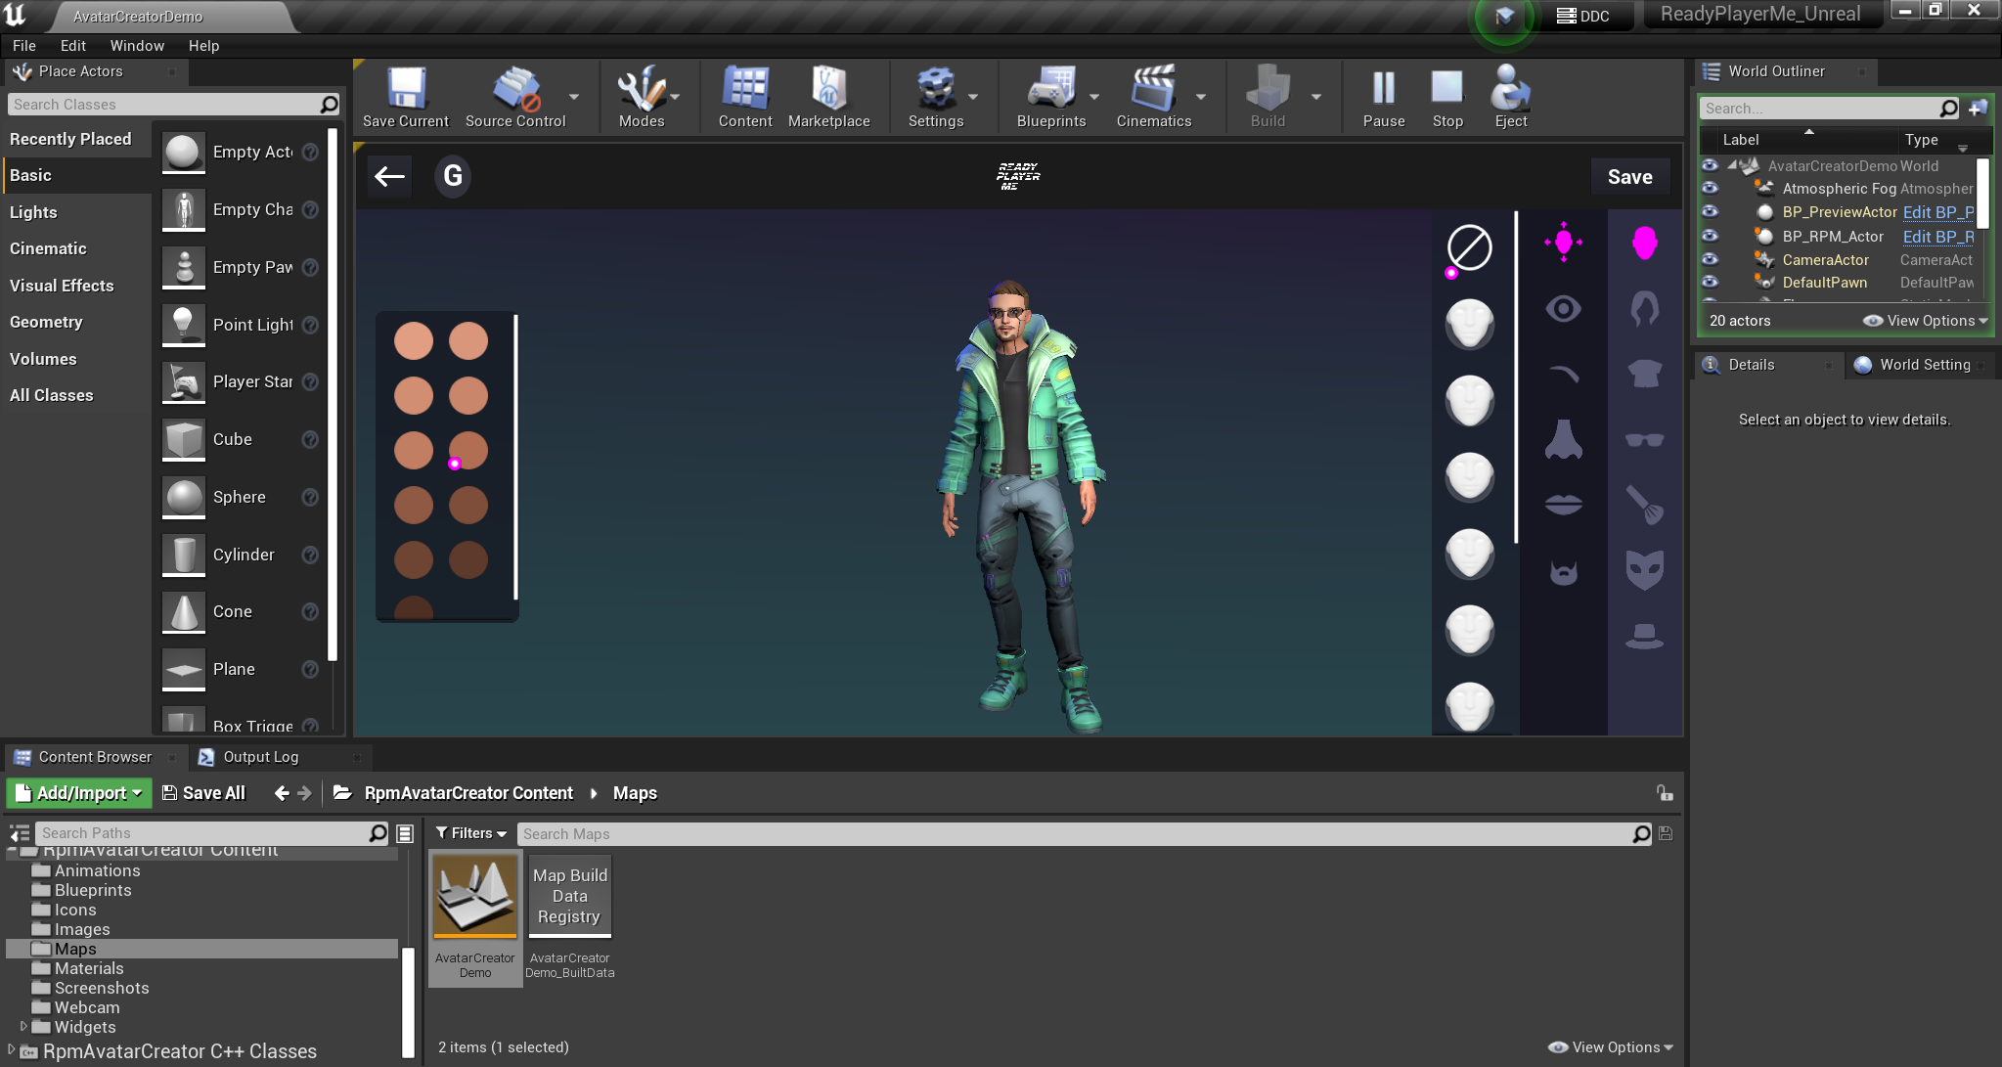Toggle visibility of CameraActor
This screenshot has height=1067, width=2002.
pos(1710,259)
